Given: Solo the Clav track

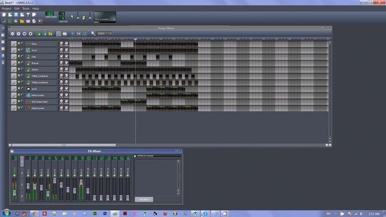Looking at the screenshot, I should tap(22, 57).
